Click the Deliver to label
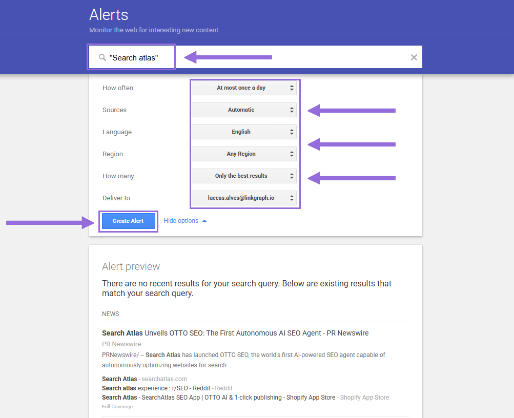Image resolution: width=514 pixels, height=418 pixels. 116,198
